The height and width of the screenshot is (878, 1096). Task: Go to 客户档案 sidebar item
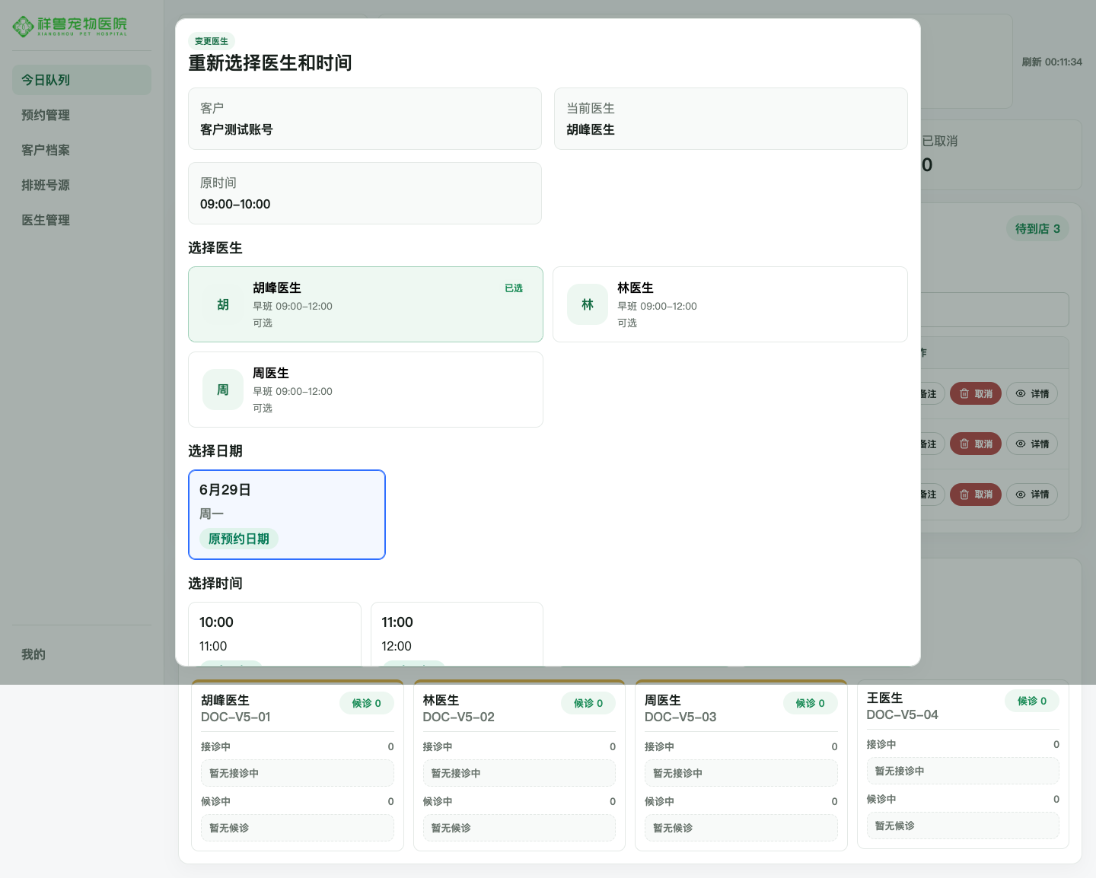click(81, 150)
